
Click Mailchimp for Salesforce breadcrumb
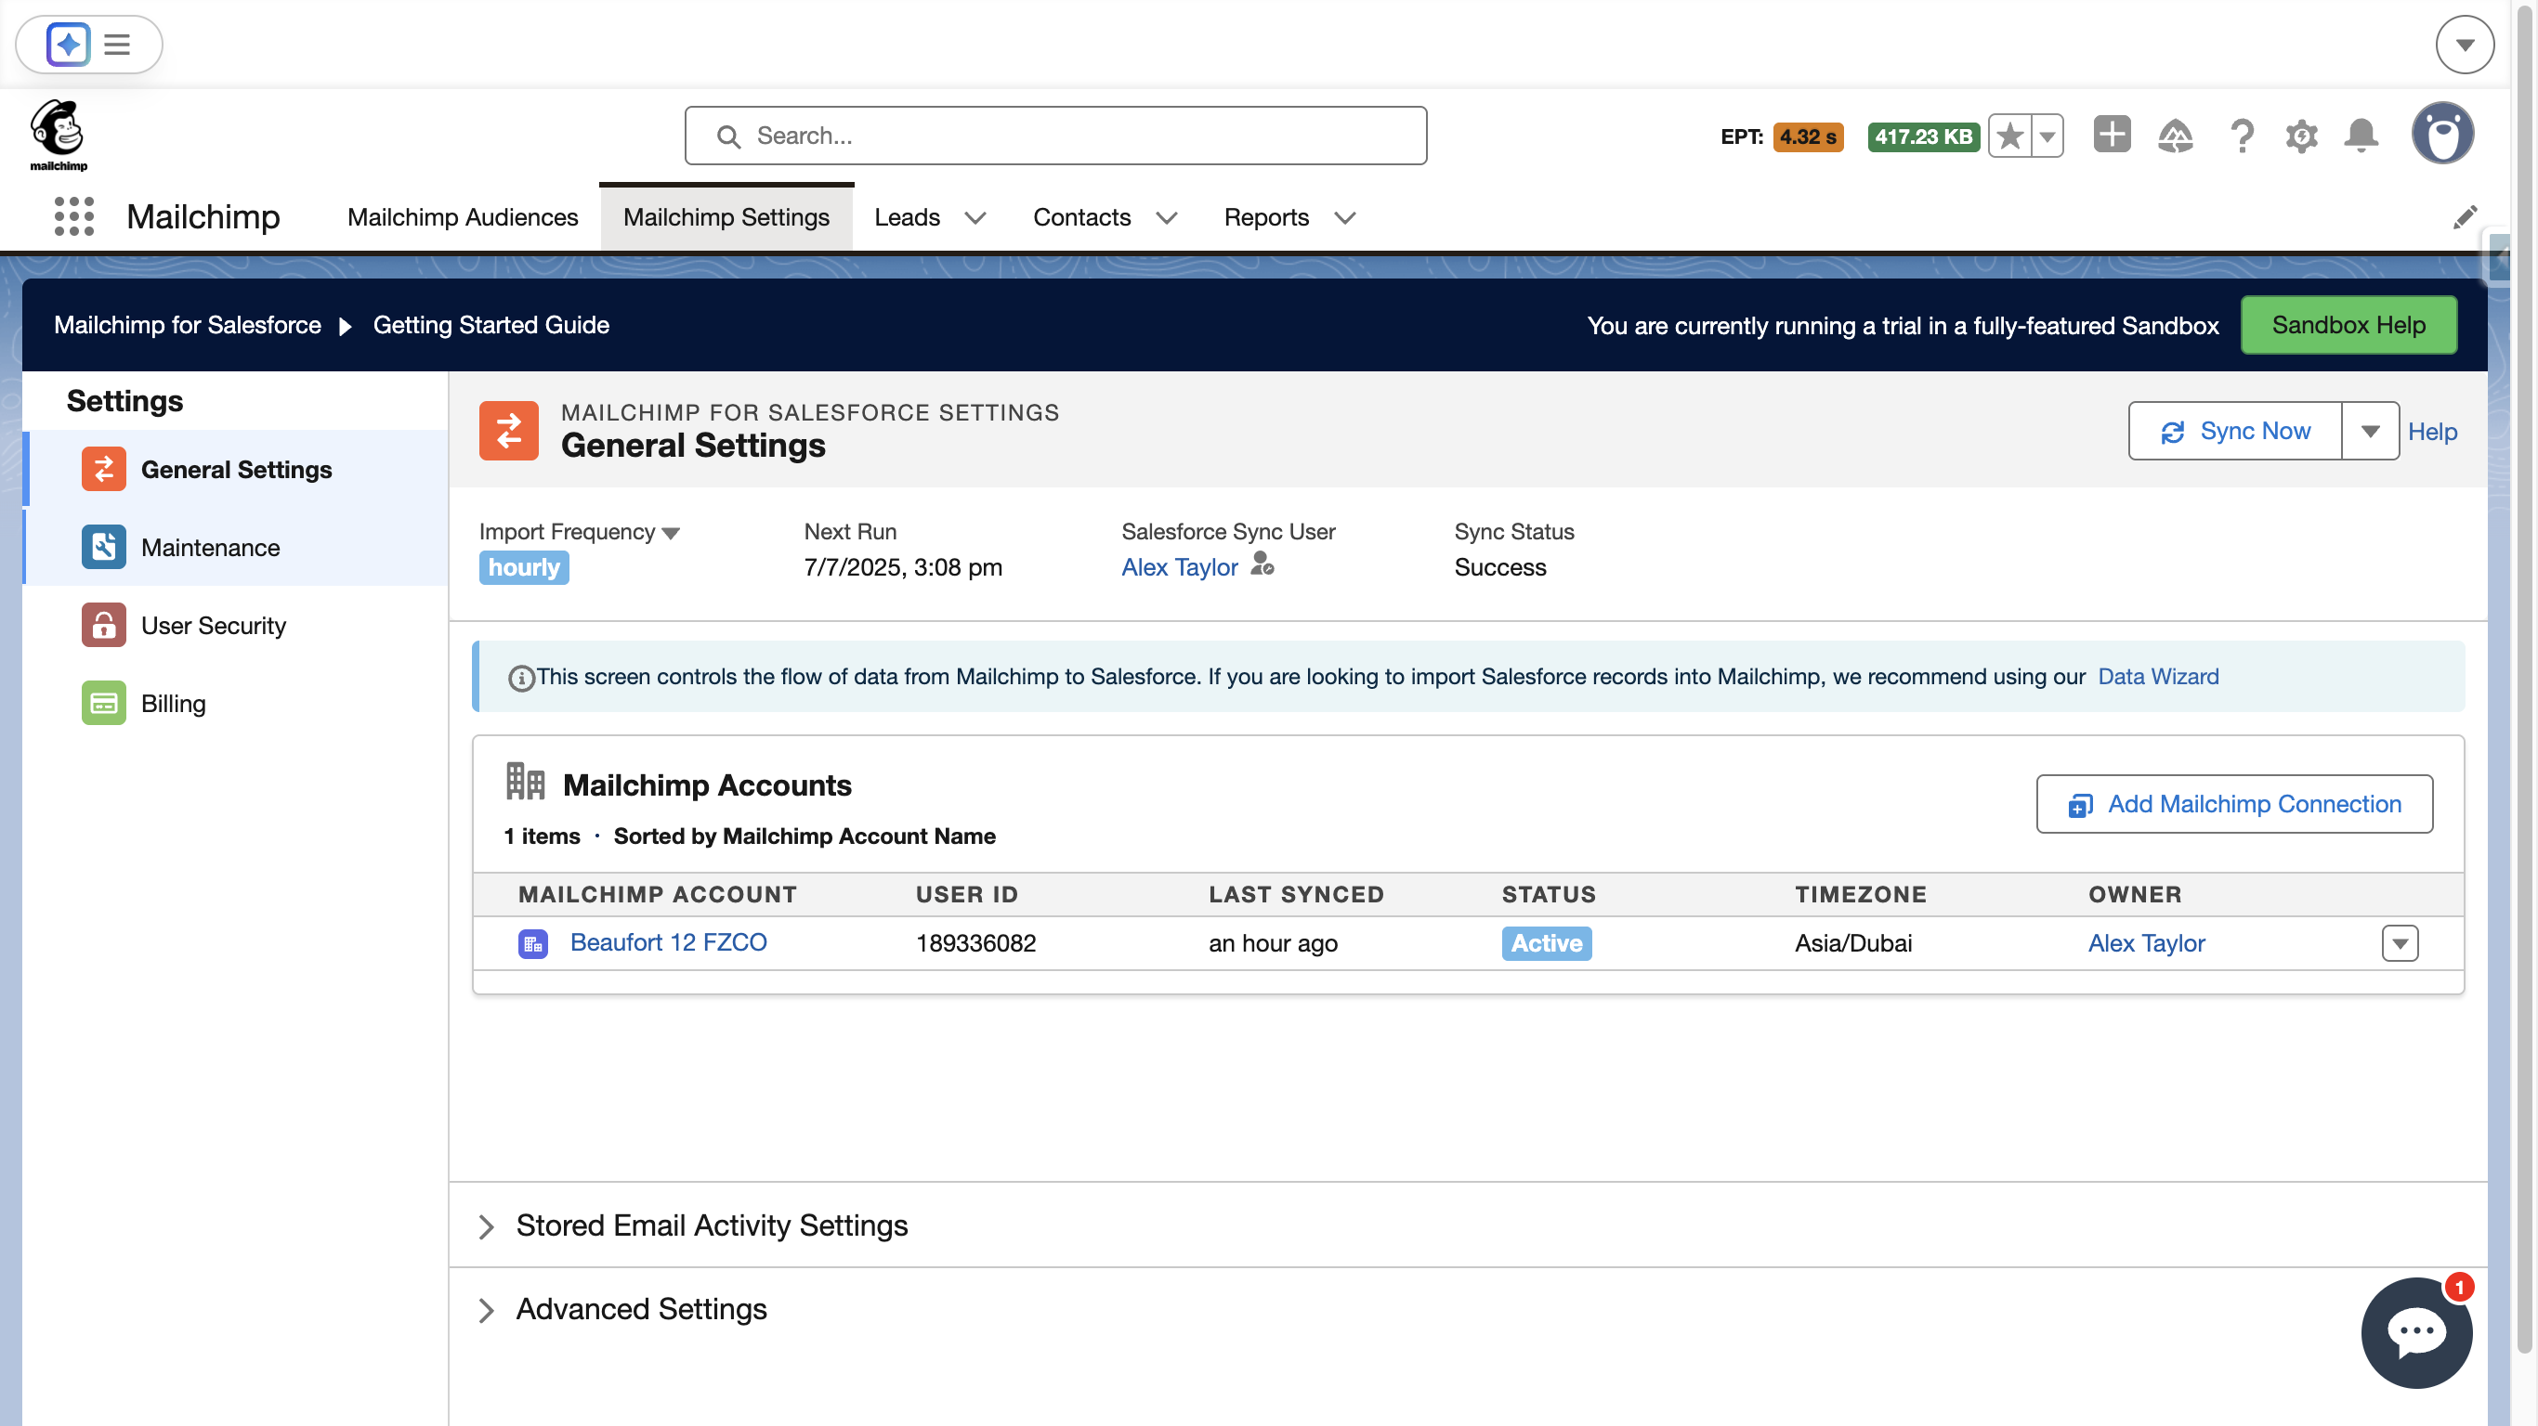coord(188,325)
